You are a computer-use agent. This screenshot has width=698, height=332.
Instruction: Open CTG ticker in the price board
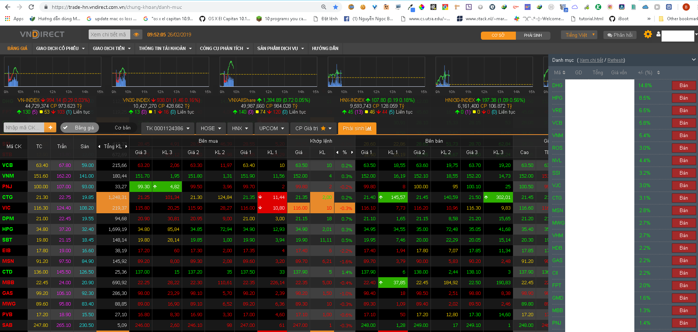[7, 197]
